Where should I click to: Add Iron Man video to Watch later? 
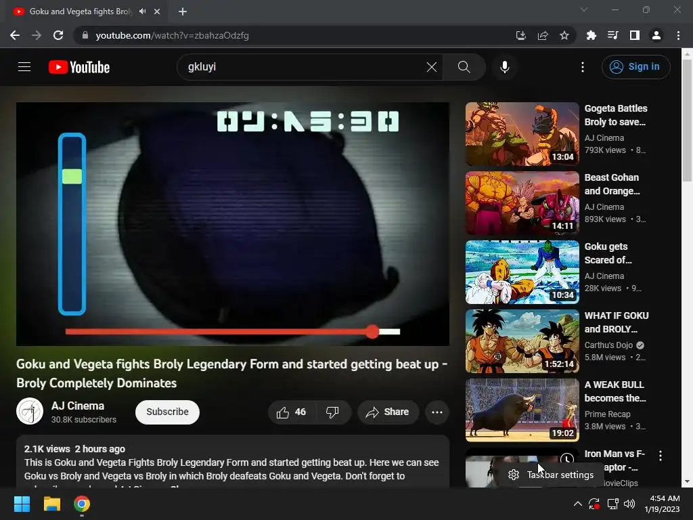(567, 459)
